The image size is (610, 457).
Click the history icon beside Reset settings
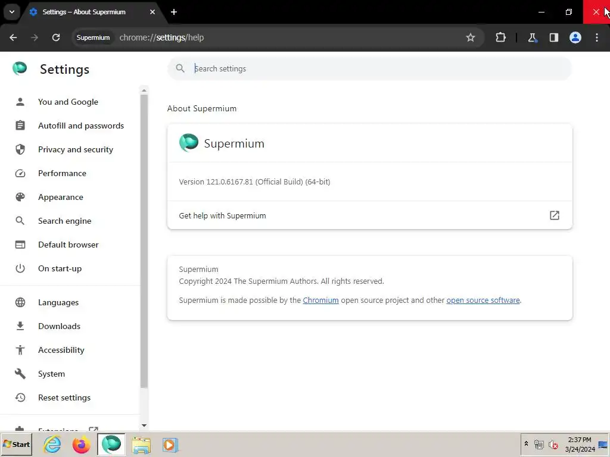pos(20,397)
